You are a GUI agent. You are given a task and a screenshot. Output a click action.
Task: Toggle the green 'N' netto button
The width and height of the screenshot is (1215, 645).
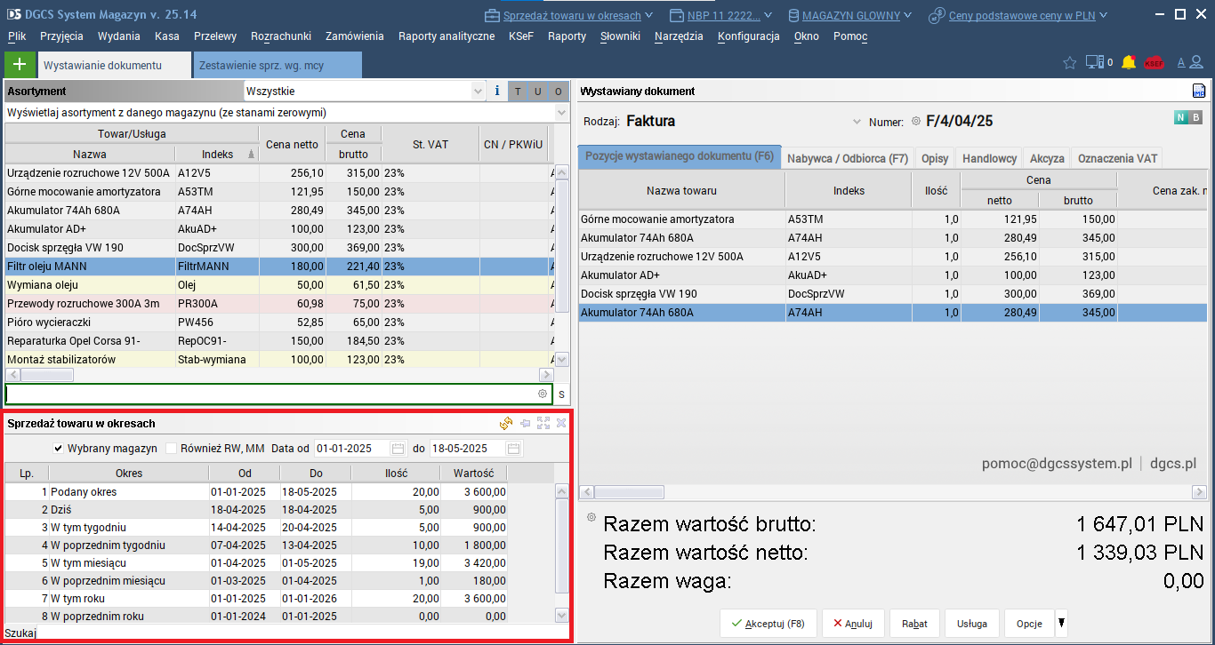(x=1181, y=117)
